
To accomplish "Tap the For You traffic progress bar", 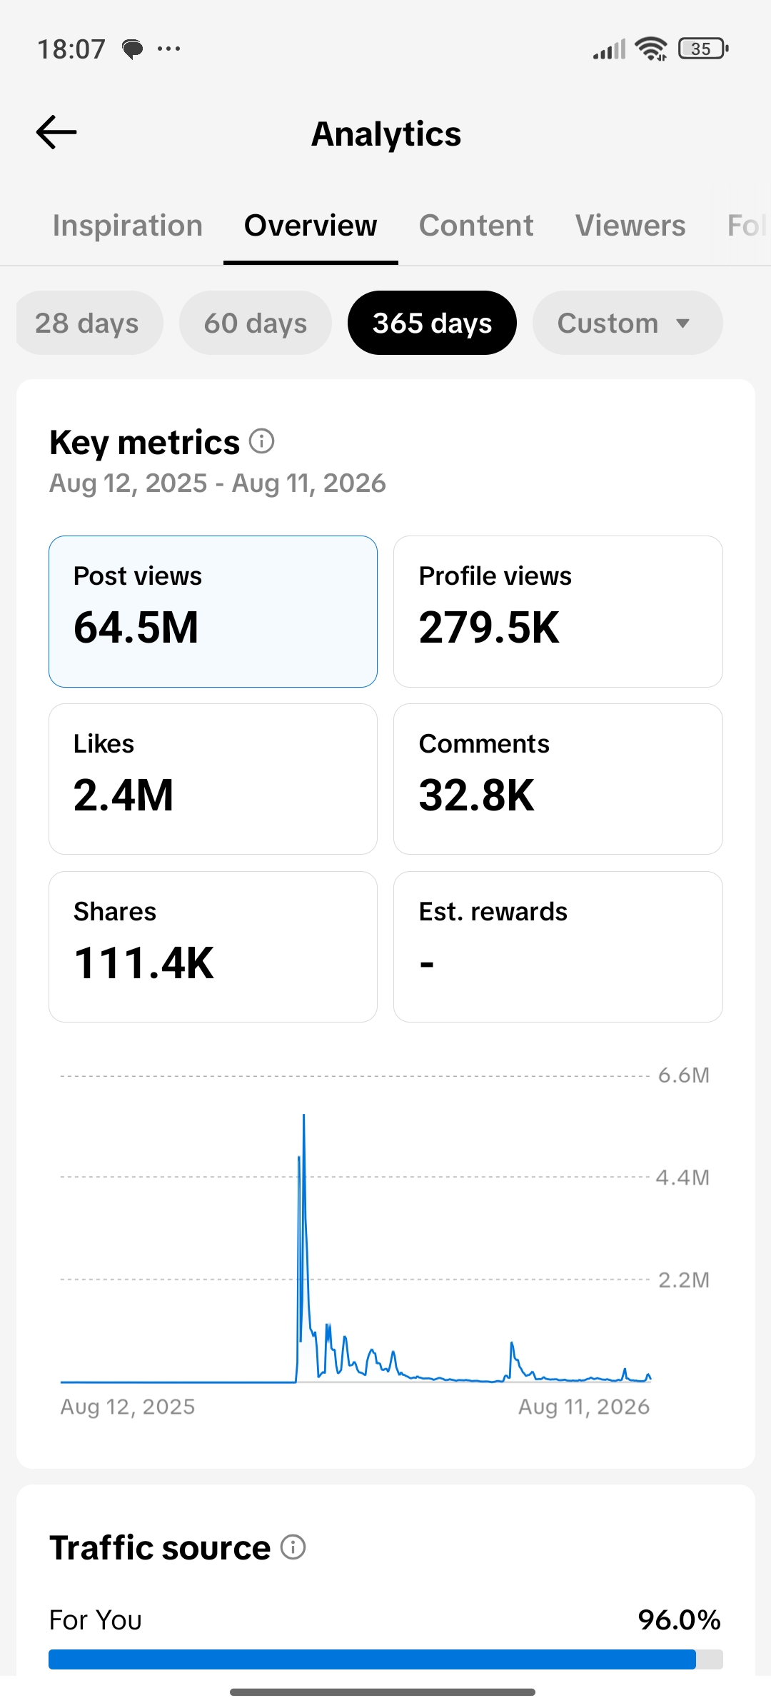I will point(385,1659).
